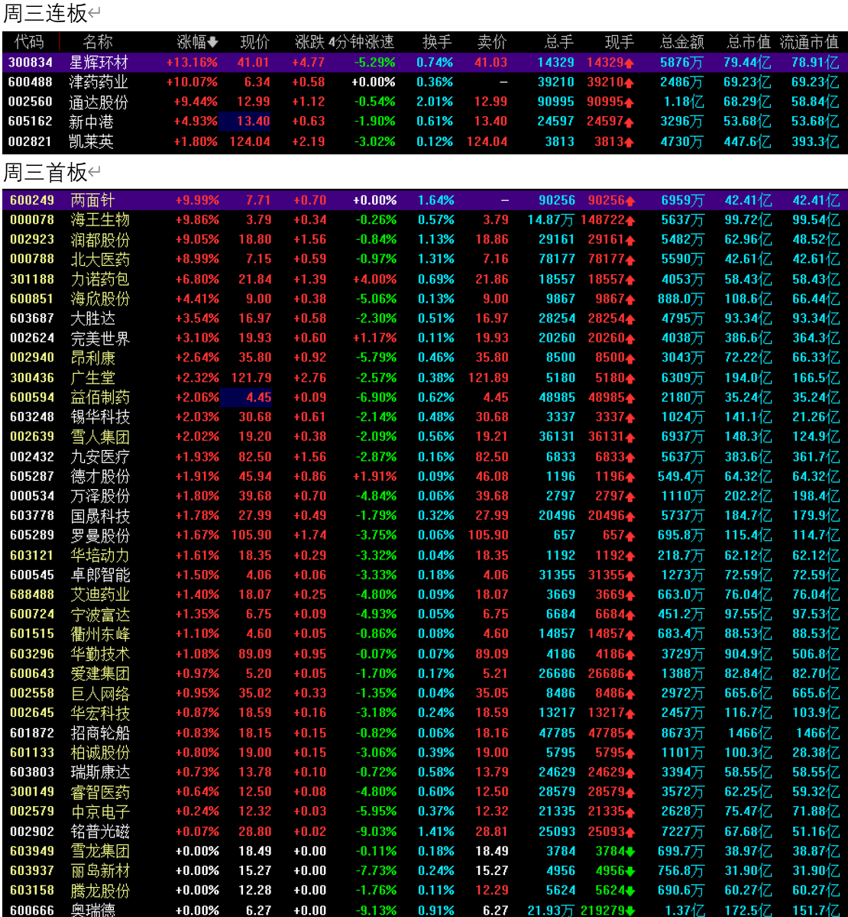848x917 pixels.
Task: Select the 津药药业 stock name
Action: [99, 83]
